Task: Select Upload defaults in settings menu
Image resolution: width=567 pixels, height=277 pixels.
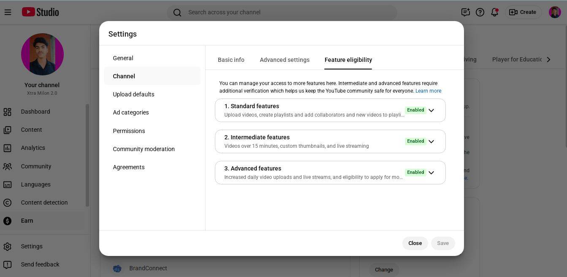Action: [133, 94]
